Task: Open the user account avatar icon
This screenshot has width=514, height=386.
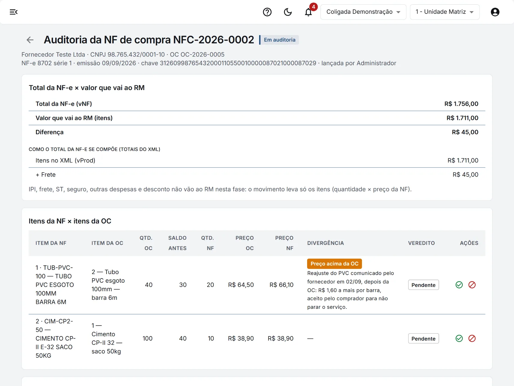Action: [495, 12]
